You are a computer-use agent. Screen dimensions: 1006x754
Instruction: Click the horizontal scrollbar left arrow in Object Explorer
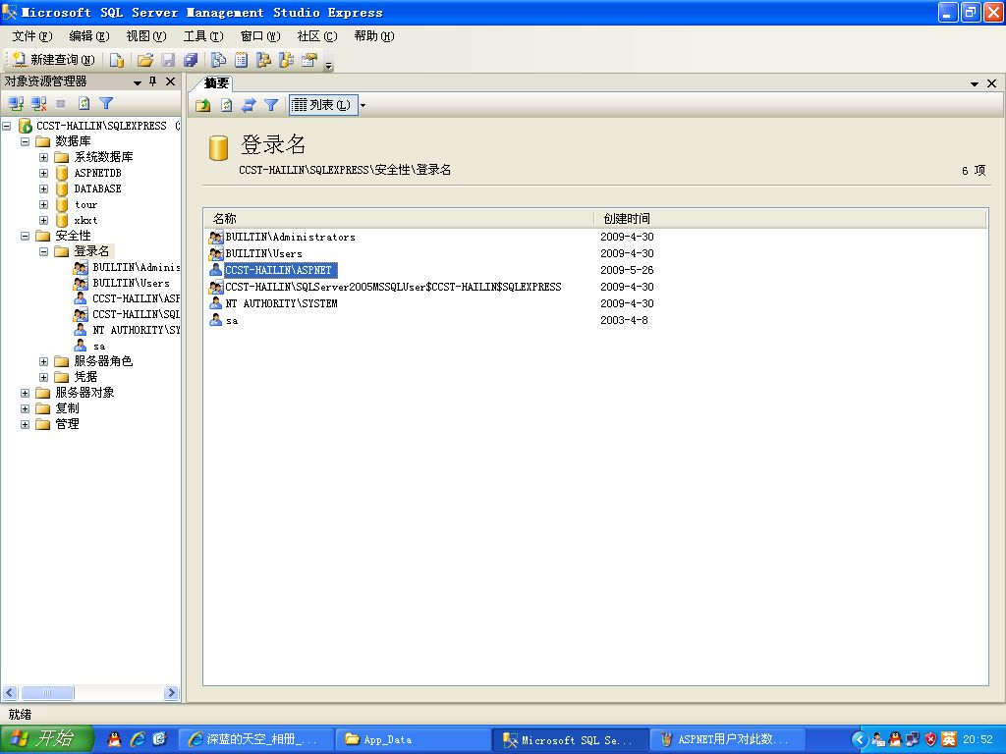(10, 692)
